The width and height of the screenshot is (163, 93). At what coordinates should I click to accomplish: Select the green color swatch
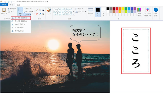pyautogui.click(x=126, y=9)
